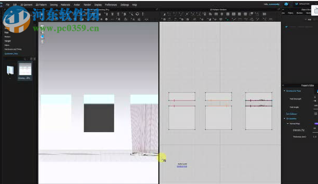Select Motion in the Library list

coord(7,37)
